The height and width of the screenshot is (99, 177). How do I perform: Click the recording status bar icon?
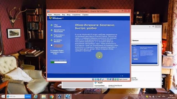pos(110,79)
